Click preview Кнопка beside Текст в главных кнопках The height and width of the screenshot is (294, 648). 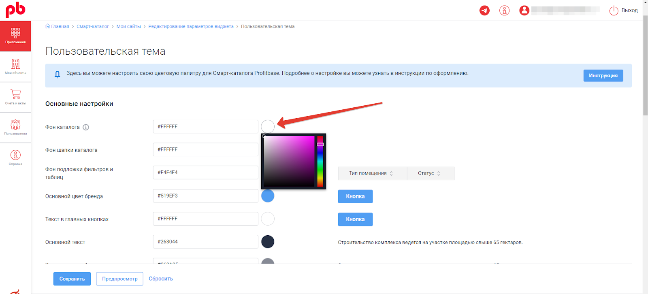[355, 219]
